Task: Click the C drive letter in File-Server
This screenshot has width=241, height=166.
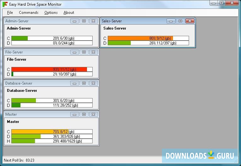Action: click(9, 69)
